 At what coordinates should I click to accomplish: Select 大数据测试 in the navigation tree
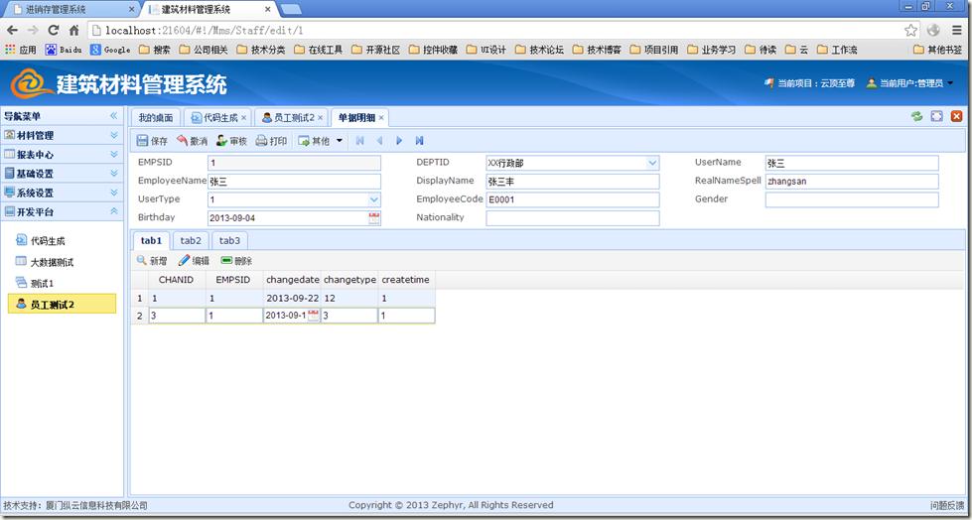tap(52, 262)
